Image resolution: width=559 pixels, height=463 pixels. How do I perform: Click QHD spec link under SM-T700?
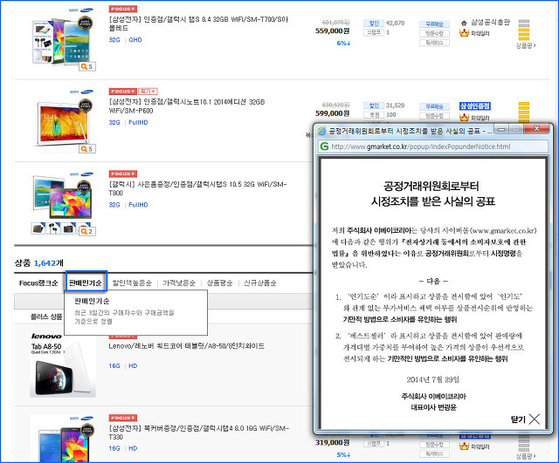pos(135,40)
